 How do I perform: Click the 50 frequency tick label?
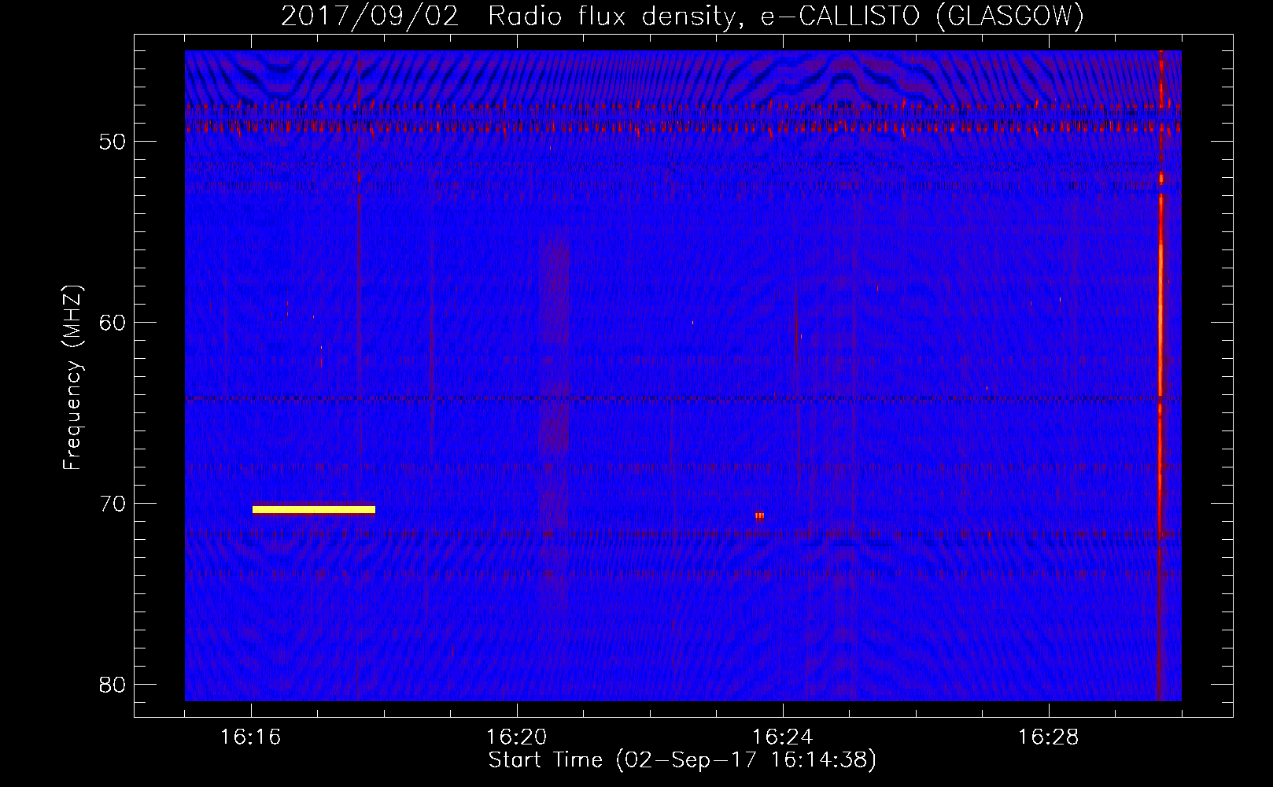point(113,142)
